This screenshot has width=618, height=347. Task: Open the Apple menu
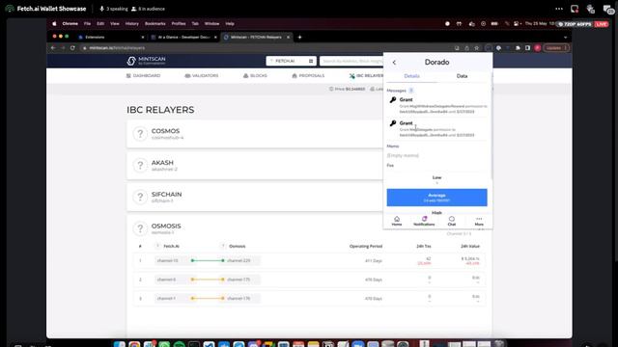point(54,23)
